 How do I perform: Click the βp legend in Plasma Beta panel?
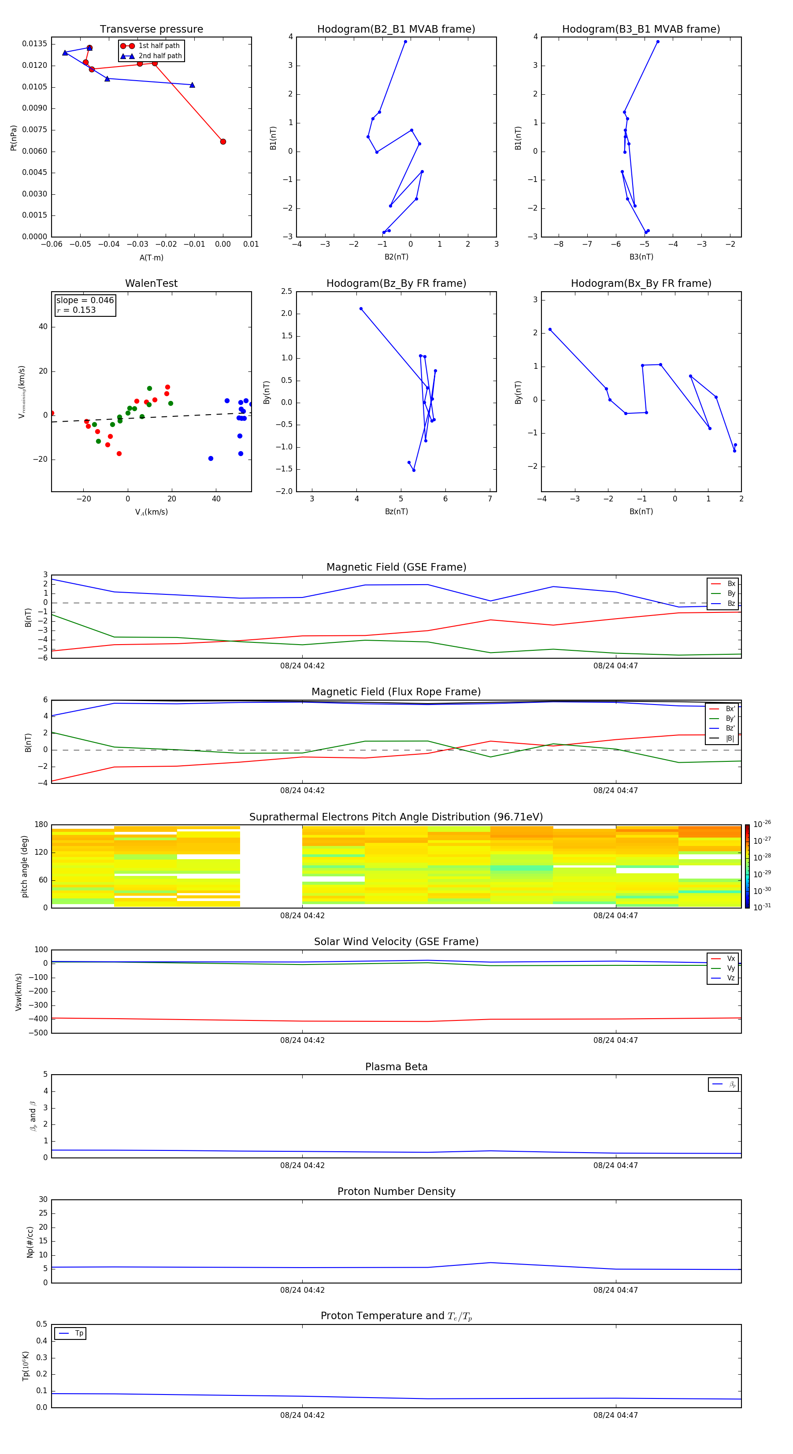723,1084
